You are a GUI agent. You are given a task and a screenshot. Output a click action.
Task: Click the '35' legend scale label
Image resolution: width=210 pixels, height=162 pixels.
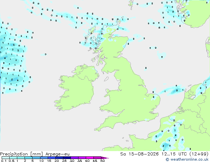point(79,161)
